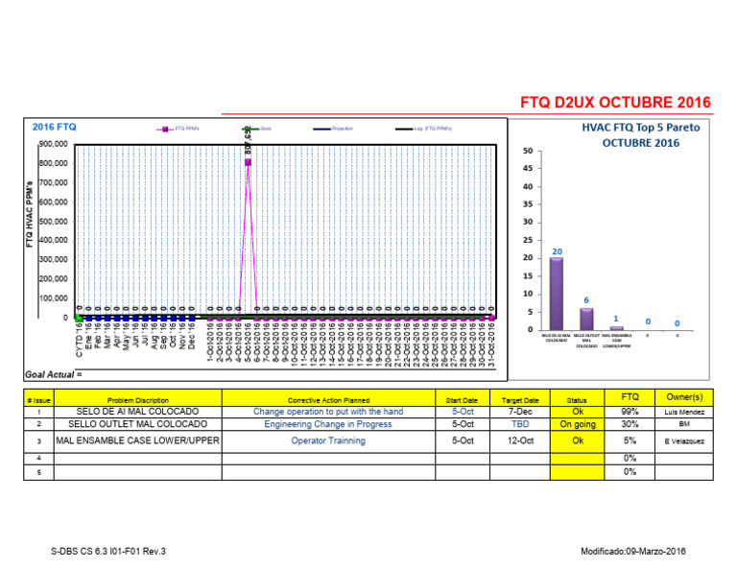Select cell SELO DE AI MAL COLOCADO

[x=138, y=412]
